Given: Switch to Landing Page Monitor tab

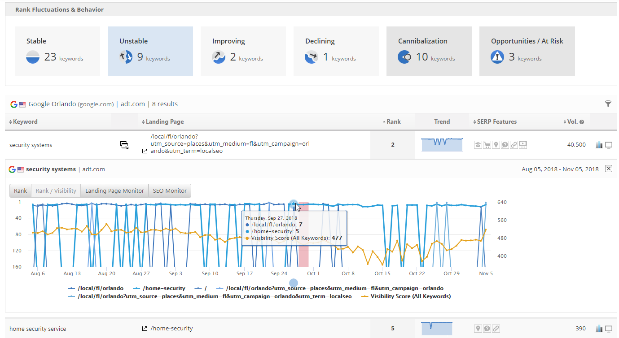Looking at the screenshot, I should (x=114, y=191).
